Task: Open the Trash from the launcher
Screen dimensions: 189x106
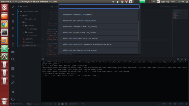Action: 4,101
